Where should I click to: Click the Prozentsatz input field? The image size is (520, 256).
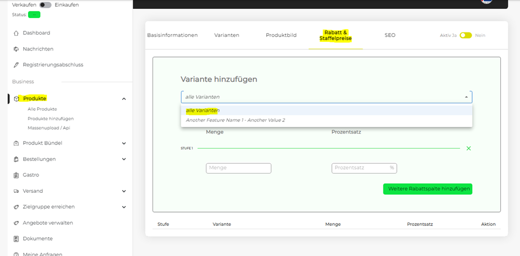click(x=364, y=168)
